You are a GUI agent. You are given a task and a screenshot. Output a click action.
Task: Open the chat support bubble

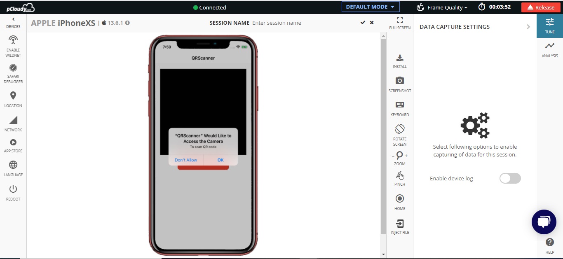point(544,222)
